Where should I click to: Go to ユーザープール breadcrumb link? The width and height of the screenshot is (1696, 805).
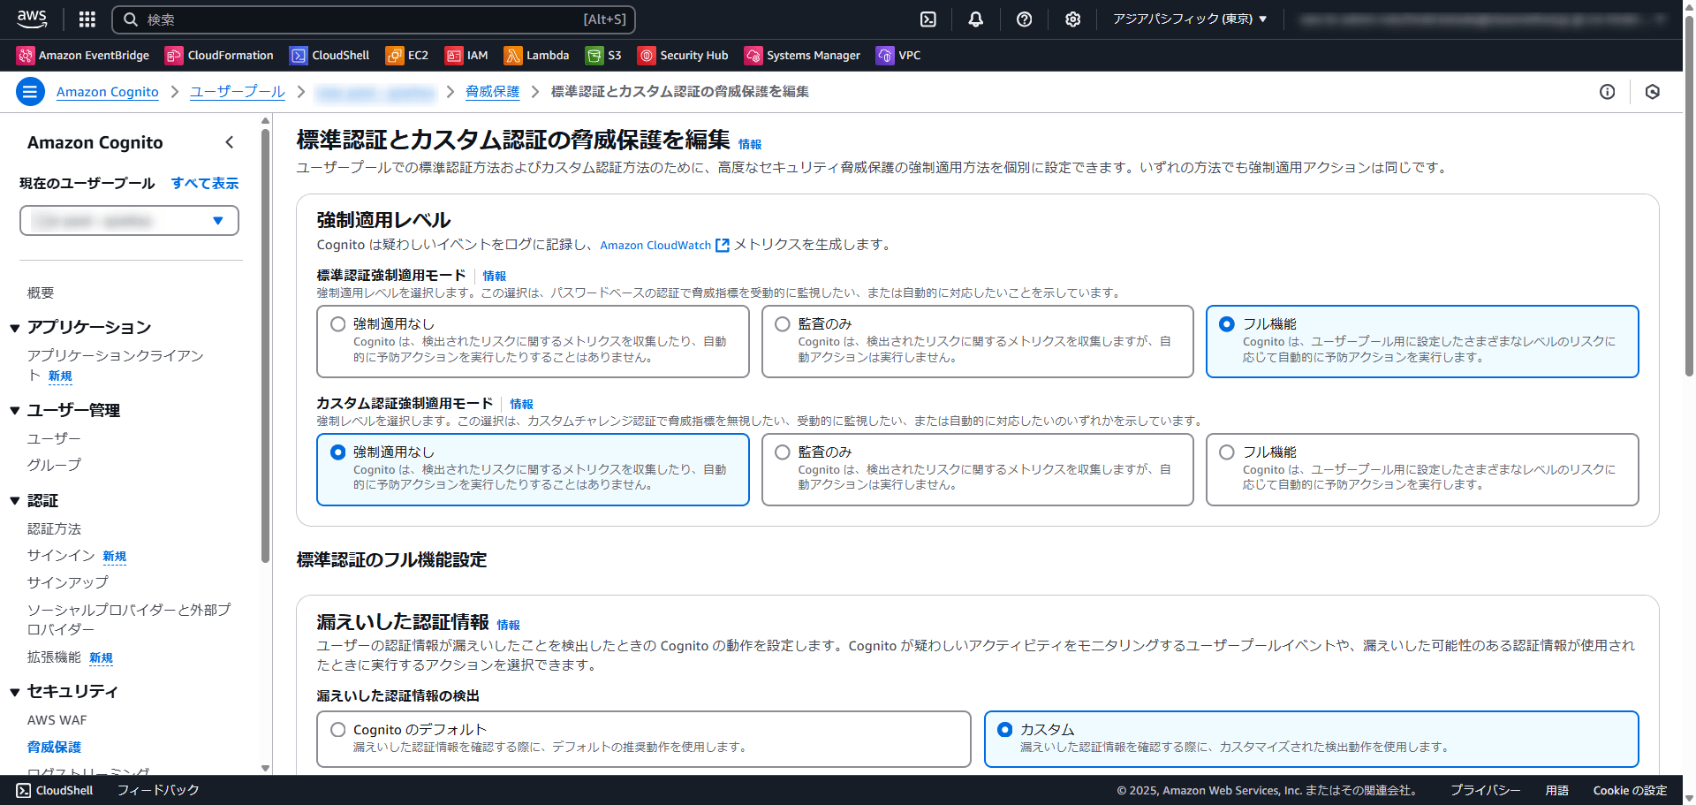(x=237, y=92)
